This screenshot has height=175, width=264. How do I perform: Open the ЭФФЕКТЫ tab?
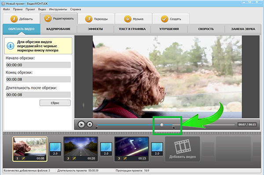point(95,29)
